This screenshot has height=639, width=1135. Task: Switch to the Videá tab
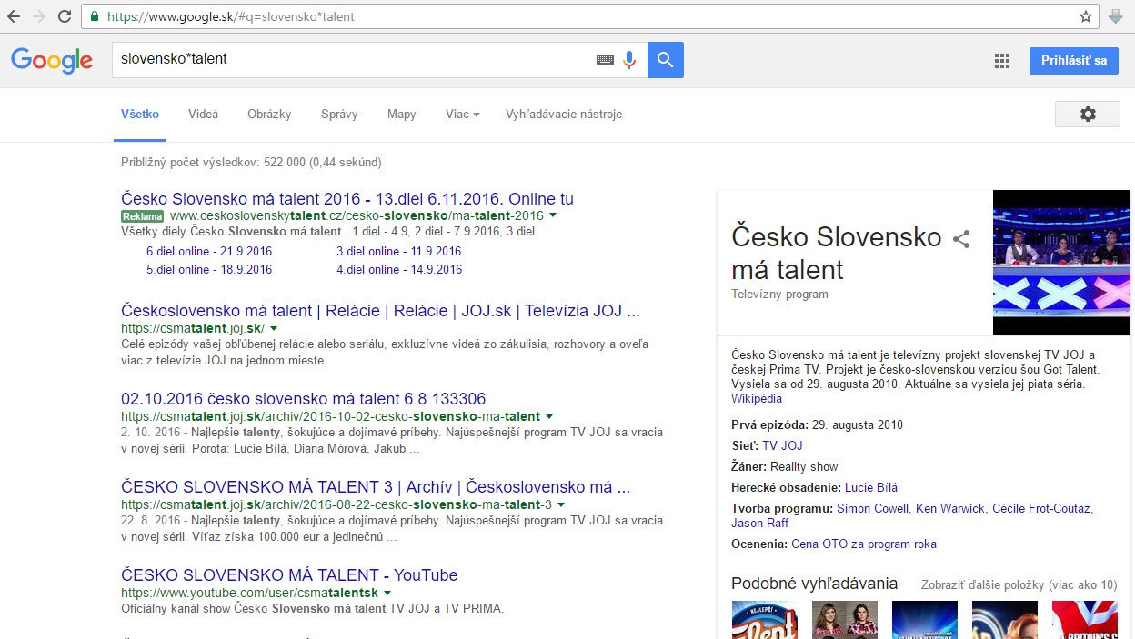[x=203, y=115]
